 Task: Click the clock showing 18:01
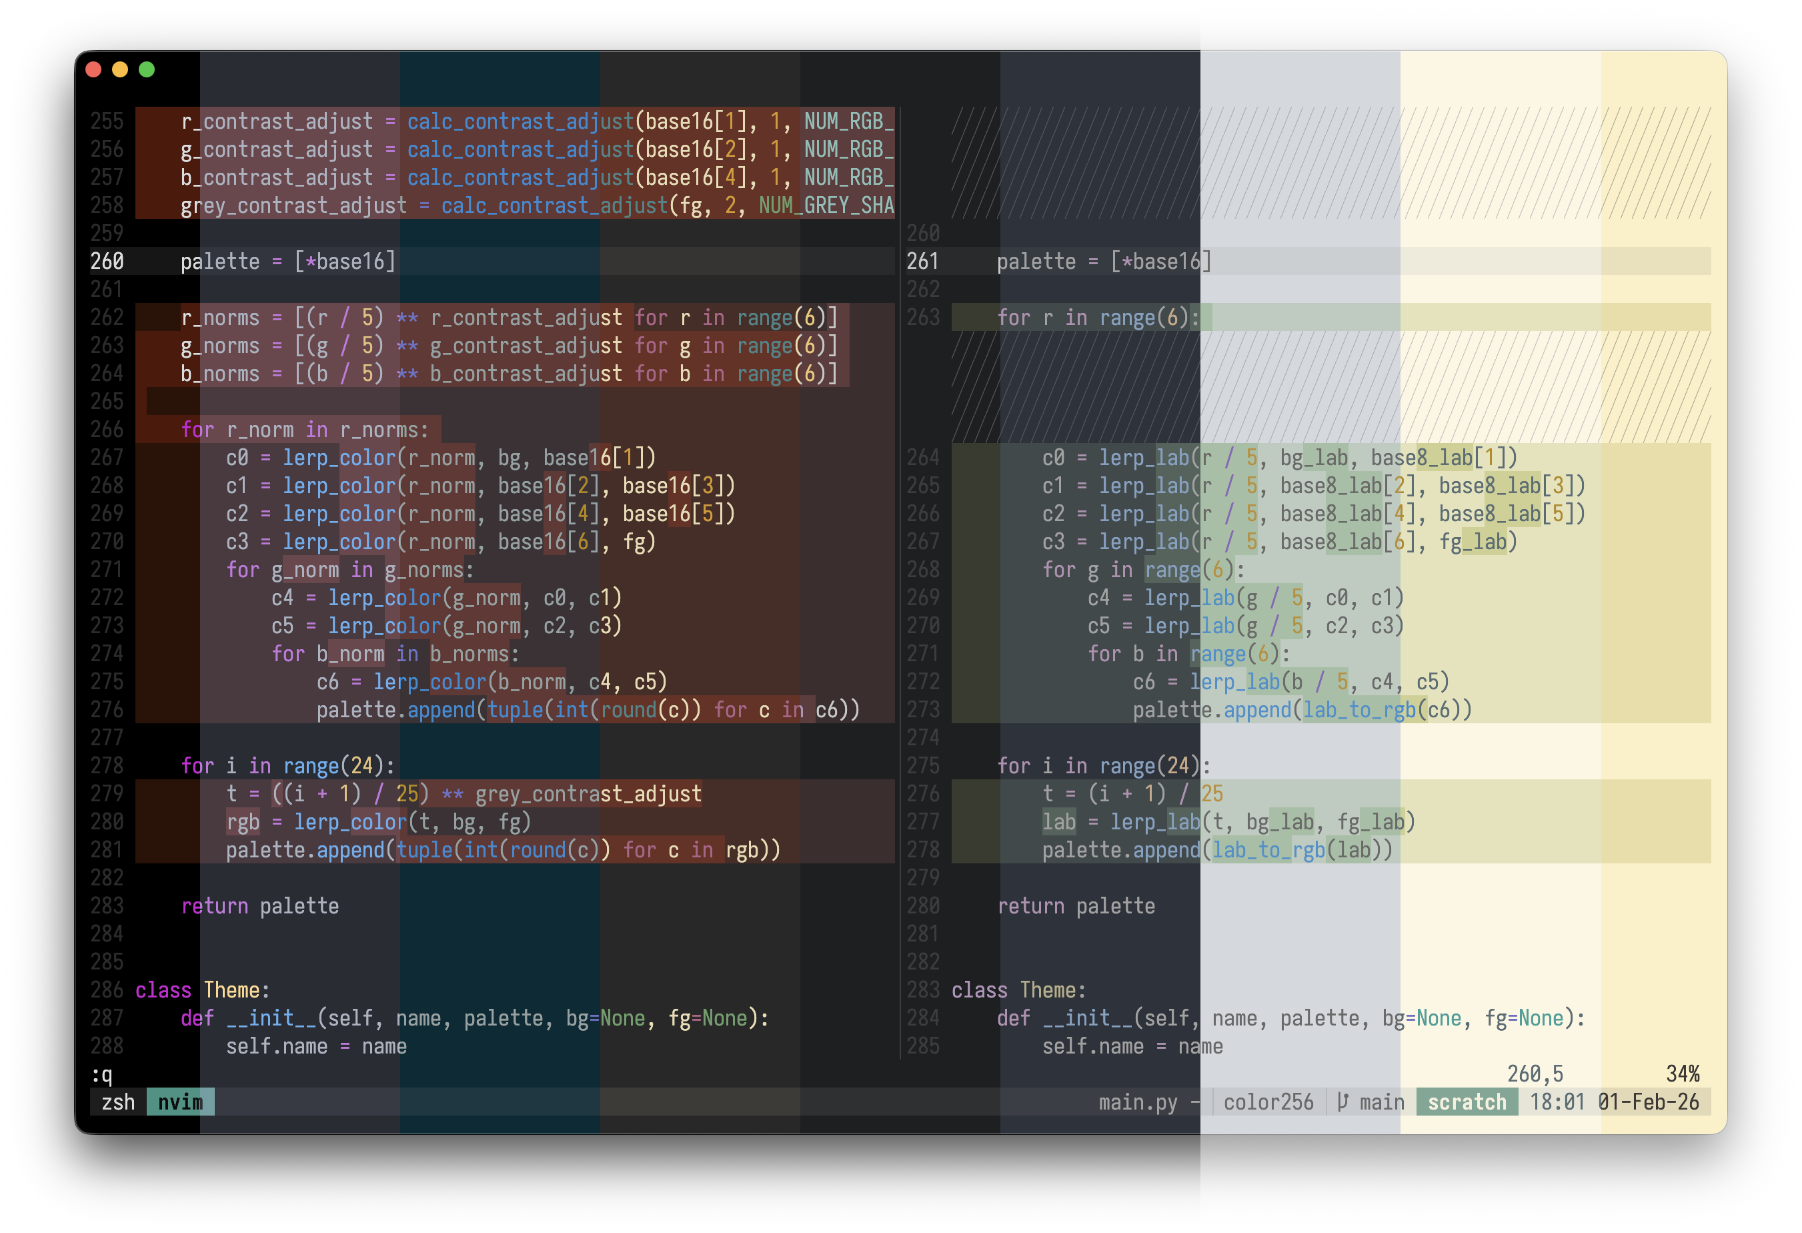pos(1557,1102)
